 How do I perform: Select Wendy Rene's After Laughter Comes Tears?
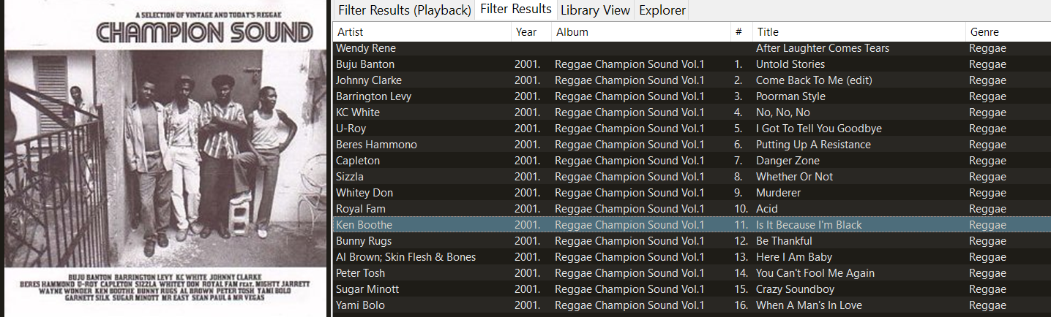[x=822, y=48]
